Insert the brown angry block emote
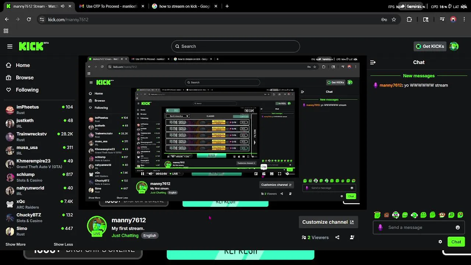Viewport: 471px width, 265px height. [386, 215]
